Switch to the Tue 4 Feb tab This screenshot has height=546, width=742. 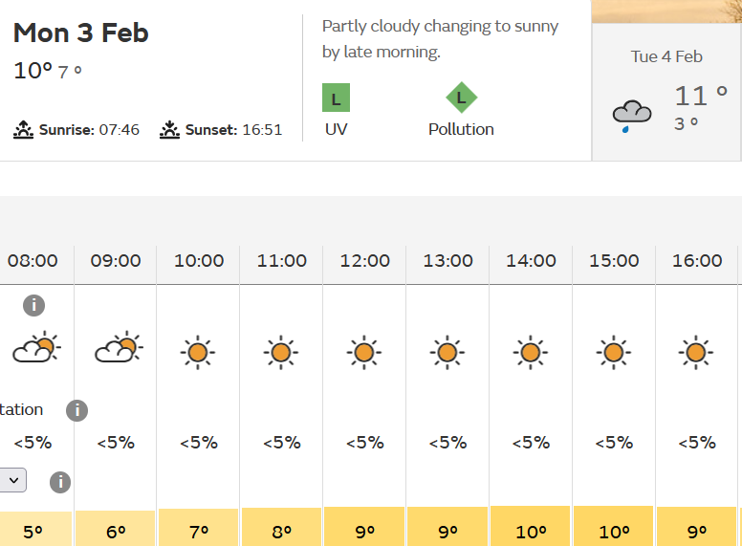tap(666, 94)
